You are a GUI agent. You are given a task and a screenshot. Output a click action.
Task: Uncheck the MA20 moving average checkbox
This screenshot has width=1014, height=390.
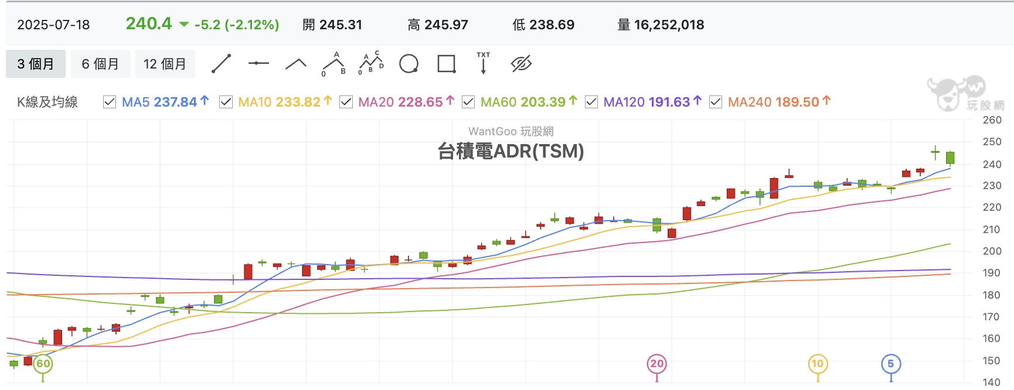[346, 102]
